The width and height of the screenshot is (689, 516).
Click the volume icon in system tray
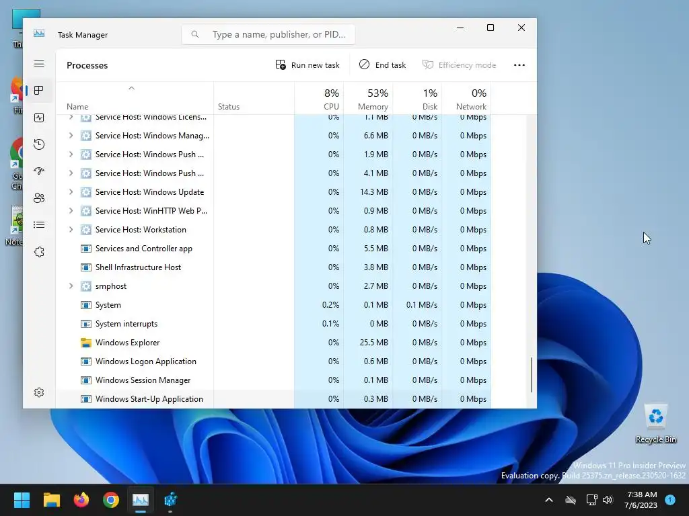[608, 500]
